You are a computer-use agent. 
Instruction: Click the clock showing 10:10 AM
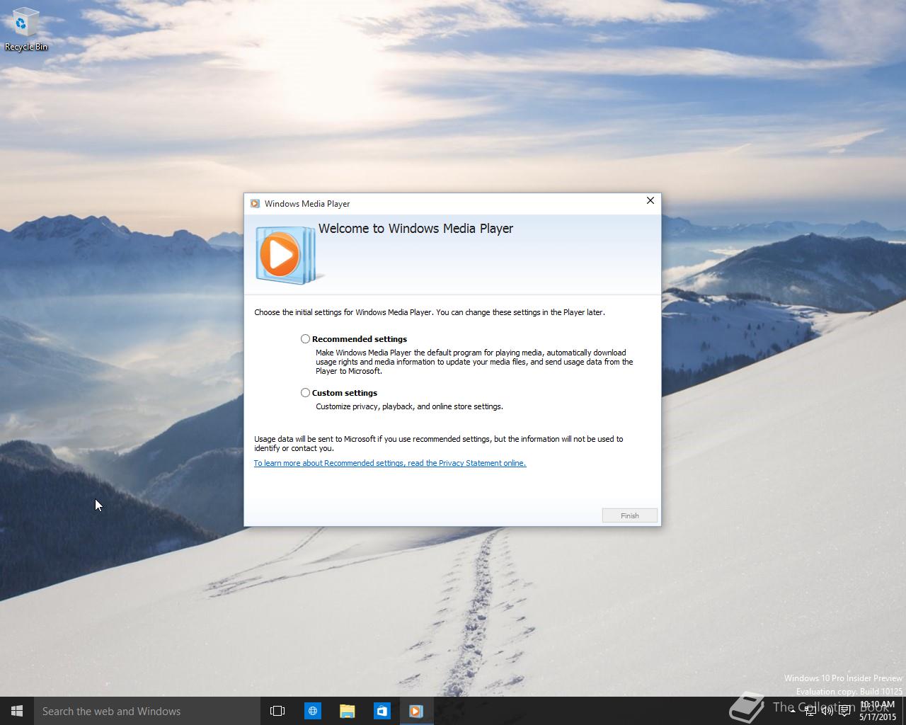pos(878,711)
